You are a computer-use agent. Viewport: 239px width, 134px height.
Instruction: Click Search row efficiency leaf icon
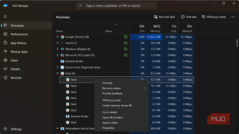[x=126, y=43]
